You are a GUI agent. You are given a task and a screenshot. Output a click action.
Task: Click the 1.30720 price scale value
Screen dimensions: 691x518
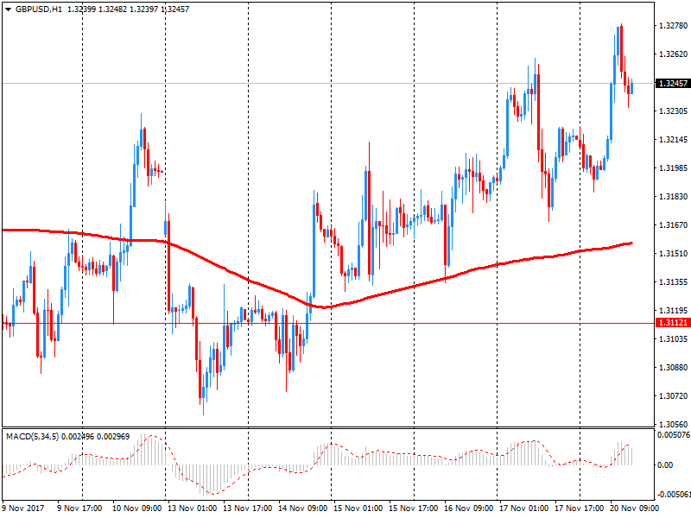click(x=673, y=396)
